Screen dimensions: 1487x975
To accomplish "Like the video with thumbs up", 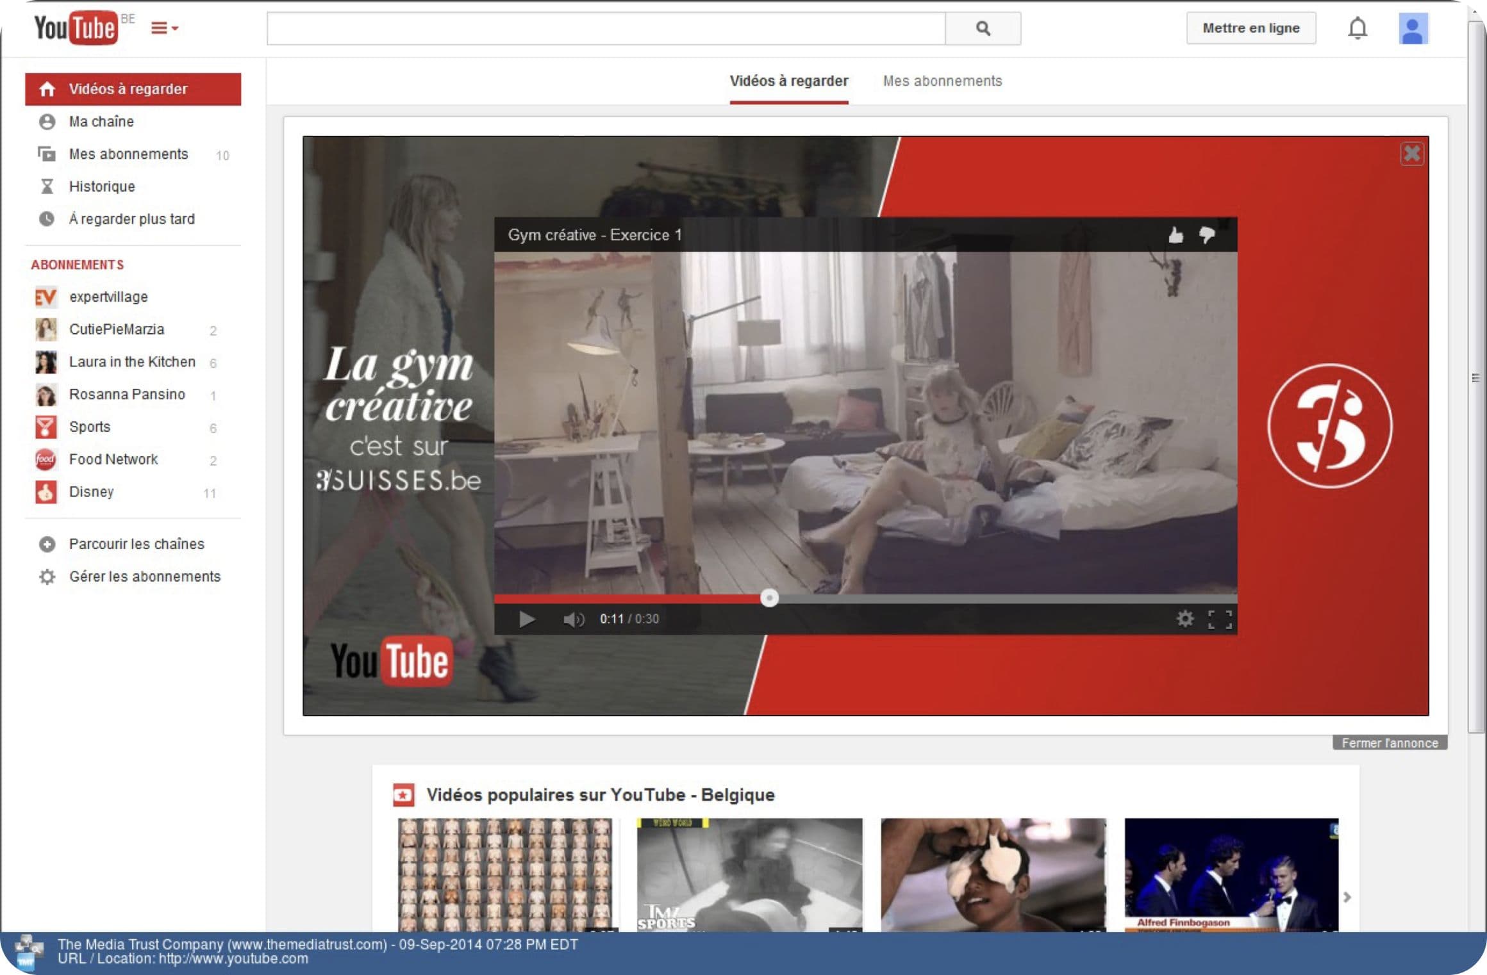I will (1175, 235).
